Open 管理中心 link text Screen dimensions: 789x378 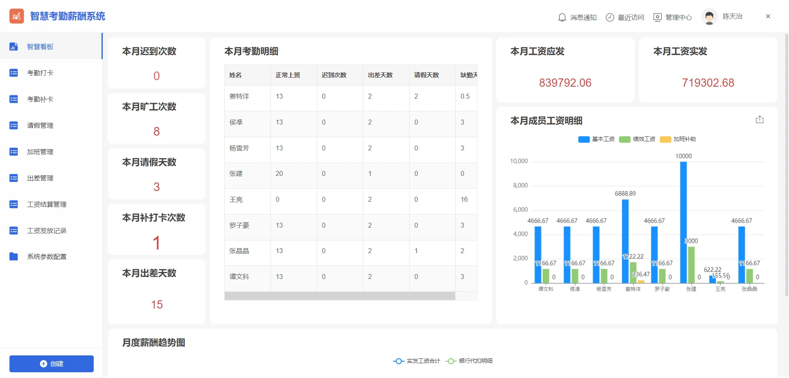678,17
